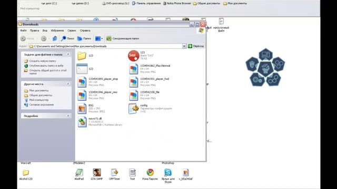The image size is (337, 189).
Task: Click the x_b5a34daf desktop image icon
Action: [x=186, y=173]
